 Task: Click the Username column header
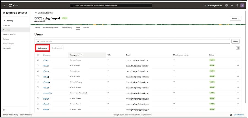47,55
